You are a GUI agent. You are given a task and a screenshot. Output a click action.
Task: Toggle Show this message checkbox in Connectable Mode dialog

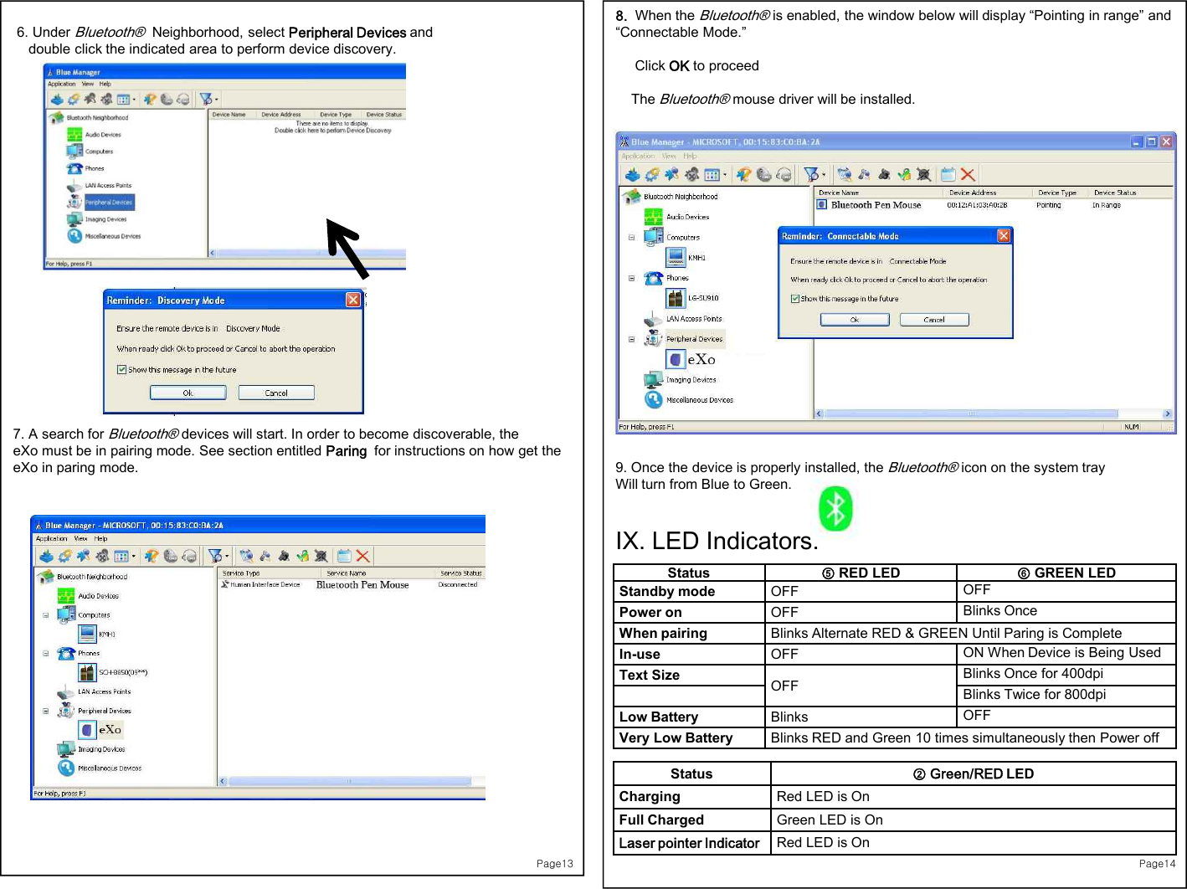[795, 298]
